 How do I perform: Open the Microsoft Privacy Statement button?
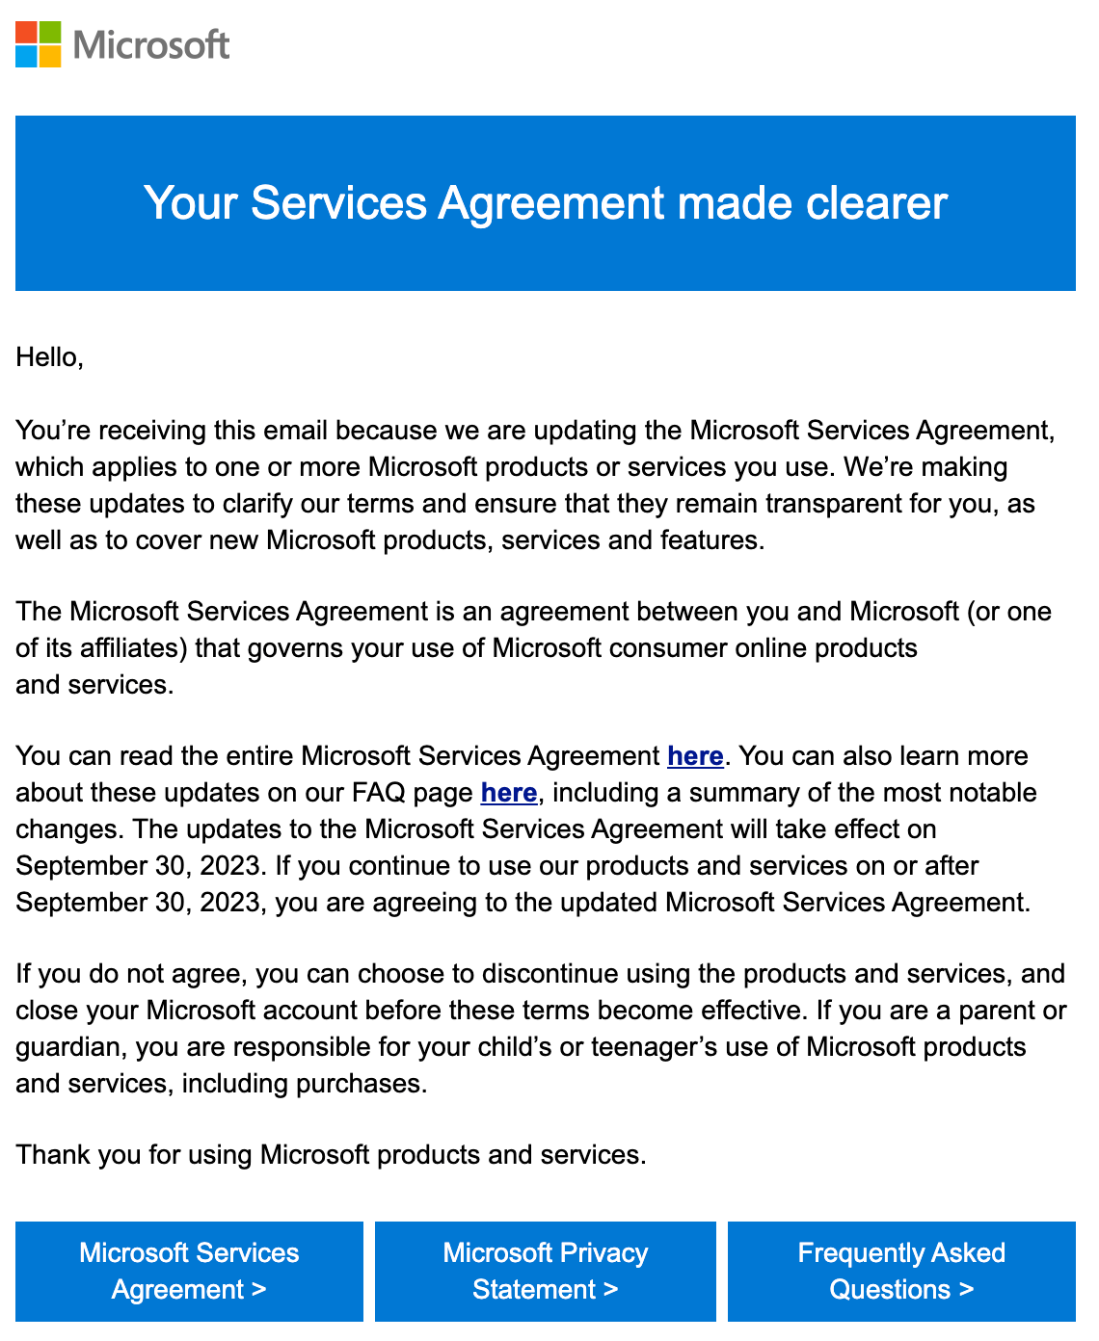tap(546, 1271)
